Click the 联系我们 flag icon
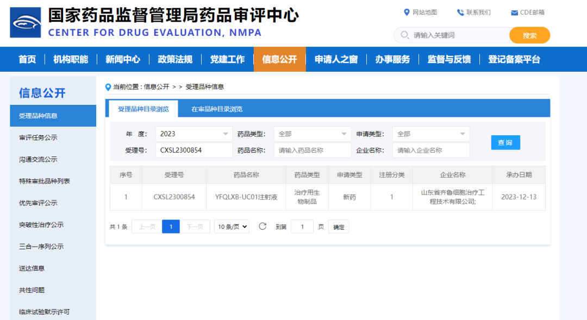This screenshot has width=587, height=320. 459,12
